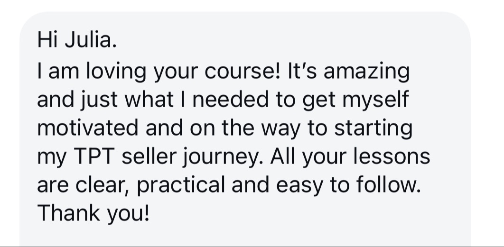Click the "TPT" abbreviation in the message
This screenshot has width=504, height=247.
pos(94,156)
